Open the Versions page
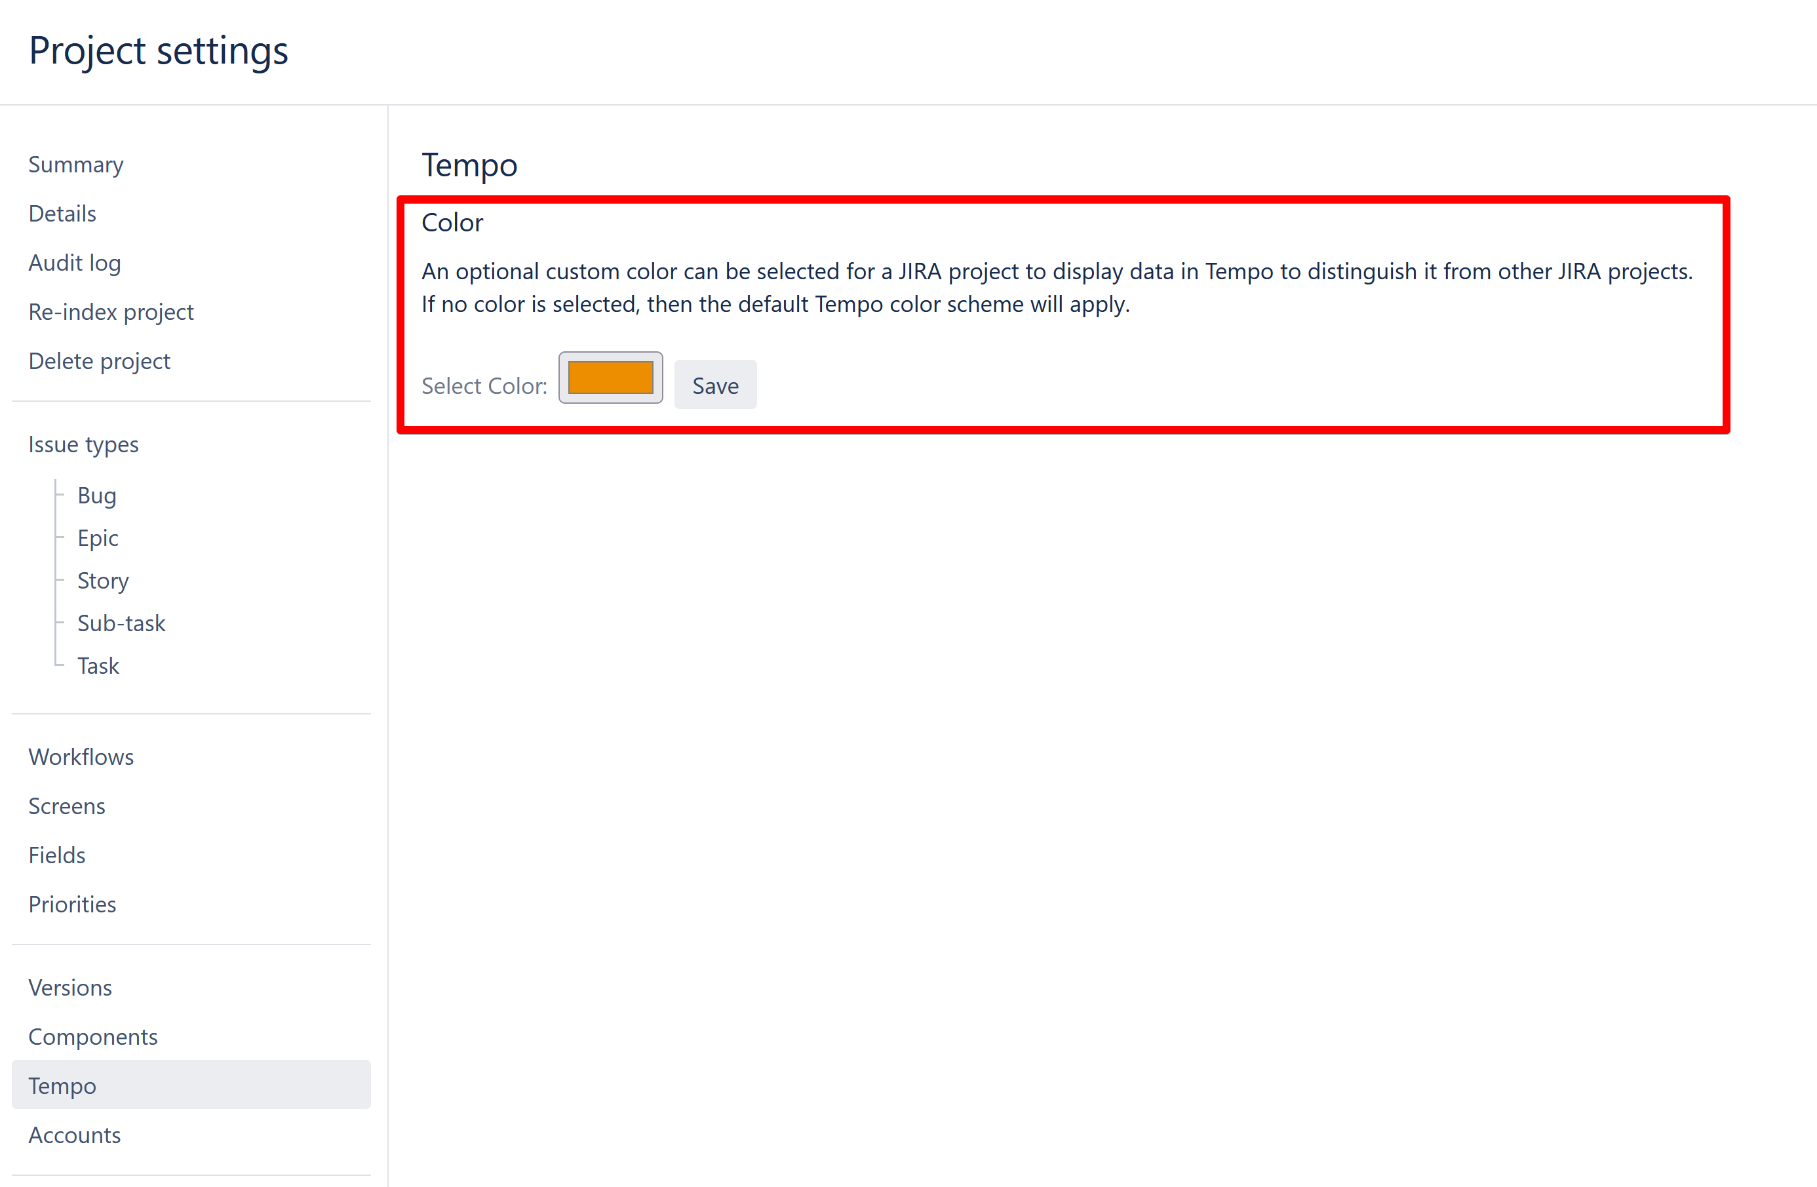Viewport: 1817px width, 1187px height. (x=69, y=987)
